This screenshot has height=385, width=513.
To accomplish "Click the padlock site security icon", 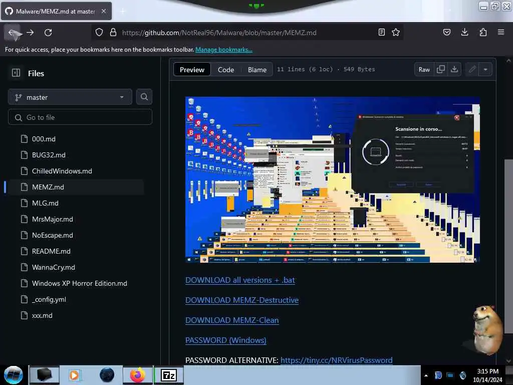I will click(x=113, y=33).
